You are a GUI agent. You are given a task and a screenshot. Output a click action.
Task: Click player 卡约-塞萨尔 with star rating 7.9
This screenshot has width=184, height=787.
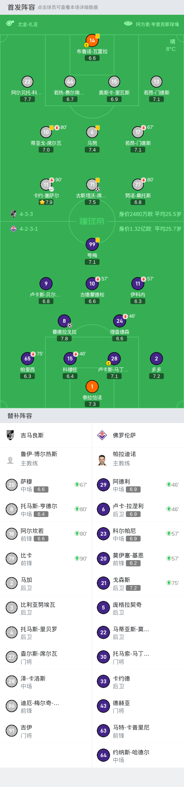coord(46,185)
